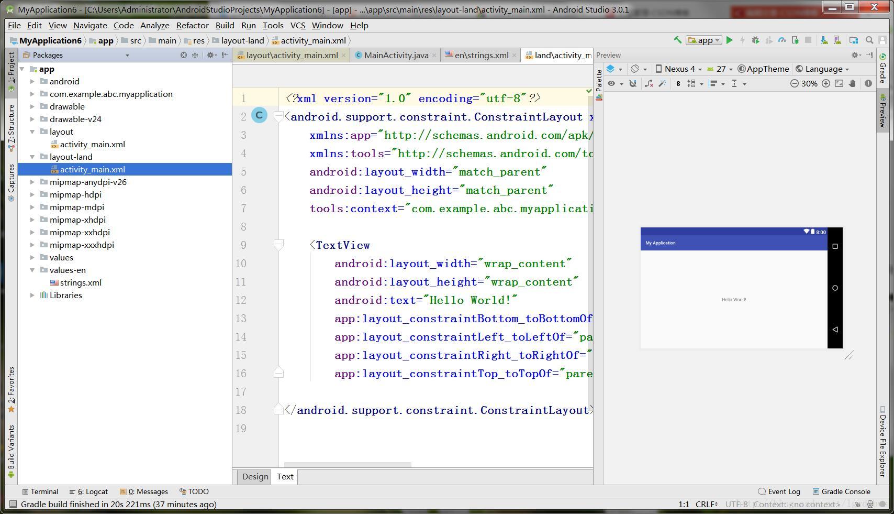Select the Pan hand tool icon
Screen dimensions: 894x514
(853, 83)
